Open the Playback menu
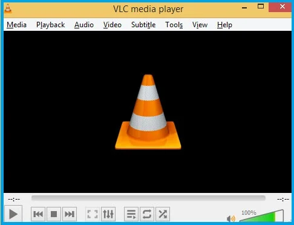The image size is (294, 225). [x=50, y=25]
